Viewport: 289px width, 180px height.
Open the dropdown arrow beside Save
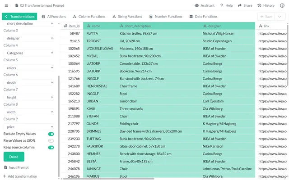coord(280,17)
